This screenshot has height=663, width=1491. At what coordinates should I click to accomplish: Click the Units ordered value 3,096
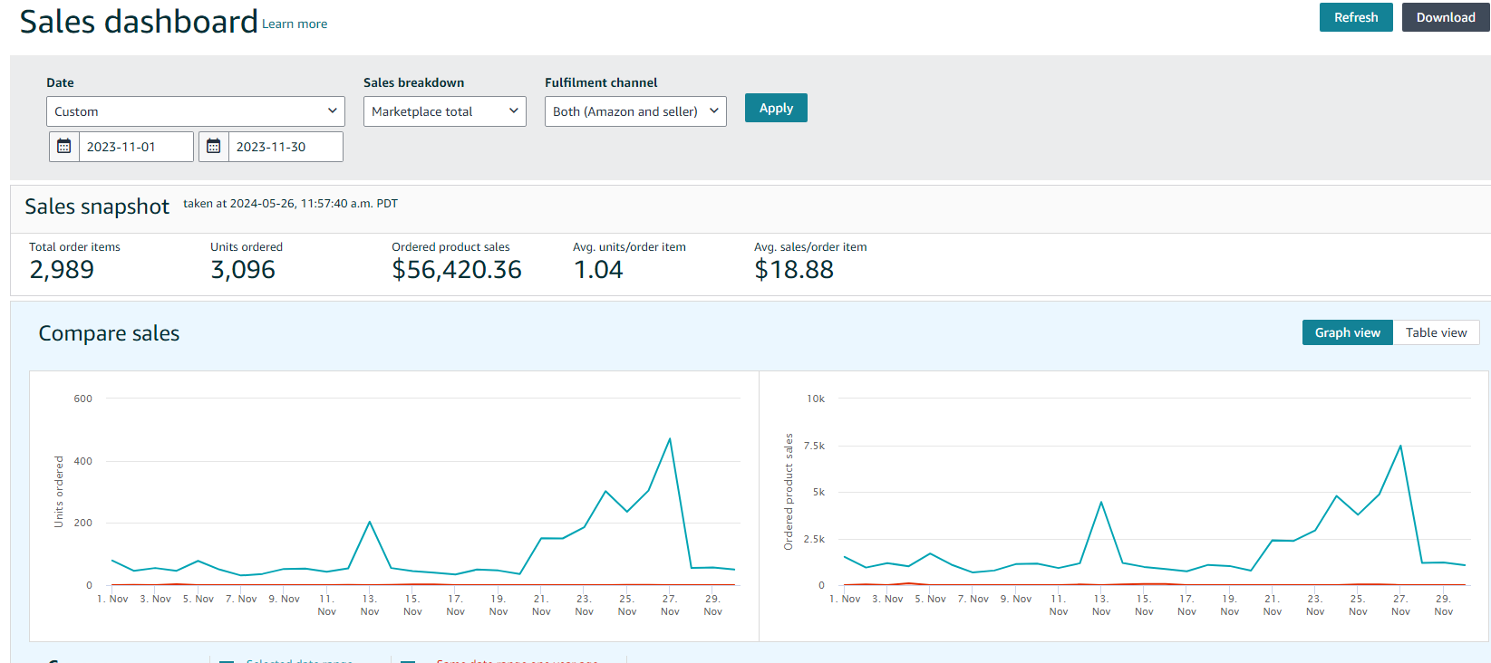tap(243, 270)
